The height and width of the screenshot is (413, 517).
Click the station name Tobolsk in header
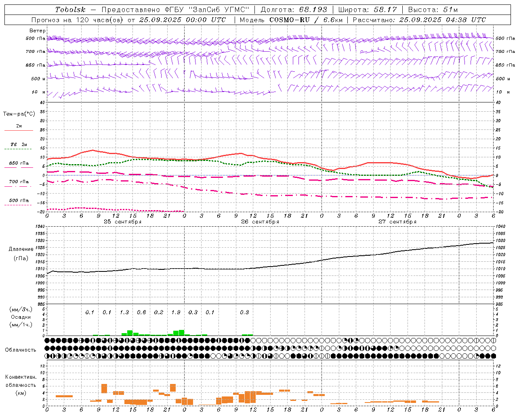point(70,9)
